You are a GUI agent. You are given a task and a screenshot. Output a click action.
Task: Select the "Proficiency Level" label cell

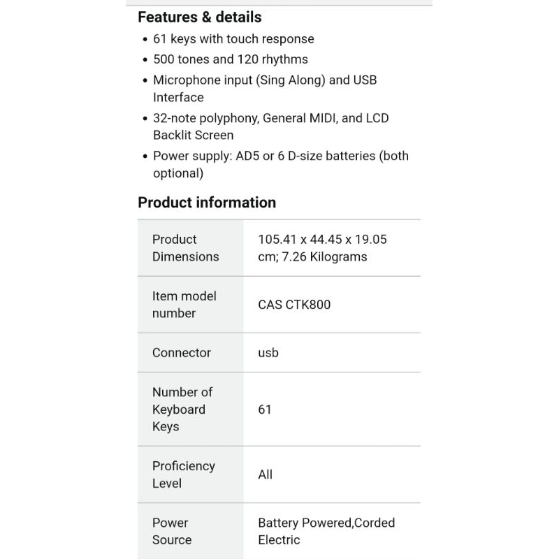[x=184, y=474]
